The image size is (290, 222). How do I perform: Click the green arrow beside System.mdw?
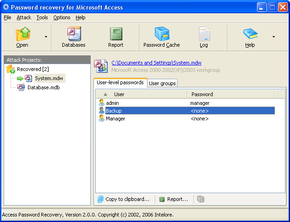20,79
